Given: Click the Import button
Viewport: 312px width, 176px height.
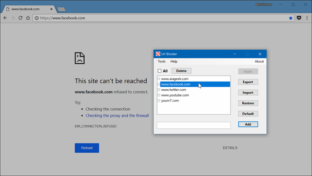Looking at the screenshot, I should (x=248, y=92).
